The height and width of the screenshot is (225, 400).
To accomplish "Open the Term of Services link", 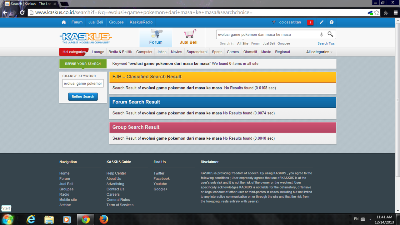I will pyautogui.click(x=120, y=205).
